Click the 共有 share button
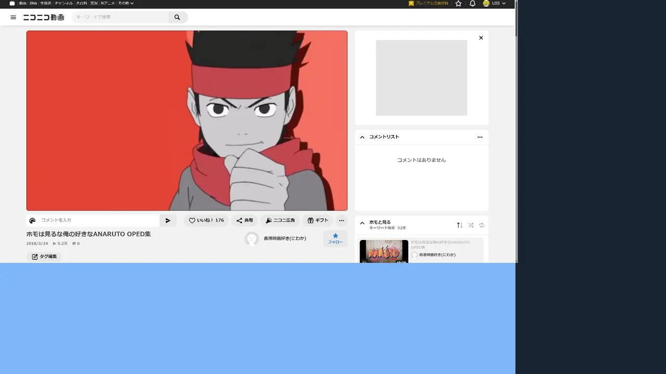This screenshot has width=666, height=374. (245, 220)
